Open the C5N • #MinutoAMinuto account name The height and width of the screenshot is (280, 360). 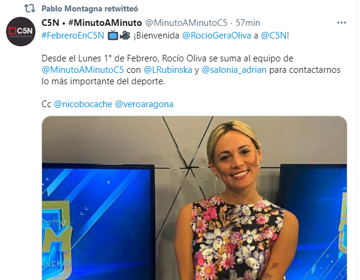click(x=91, y=23)
